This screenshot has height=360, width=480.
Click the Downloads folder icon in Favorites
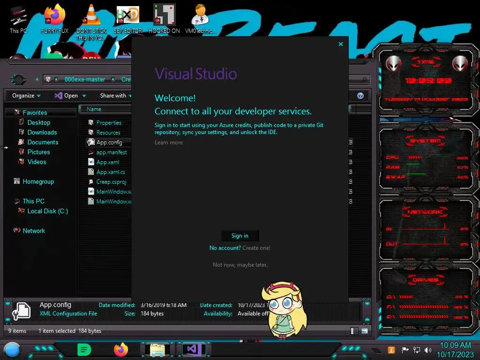(22, 132)
